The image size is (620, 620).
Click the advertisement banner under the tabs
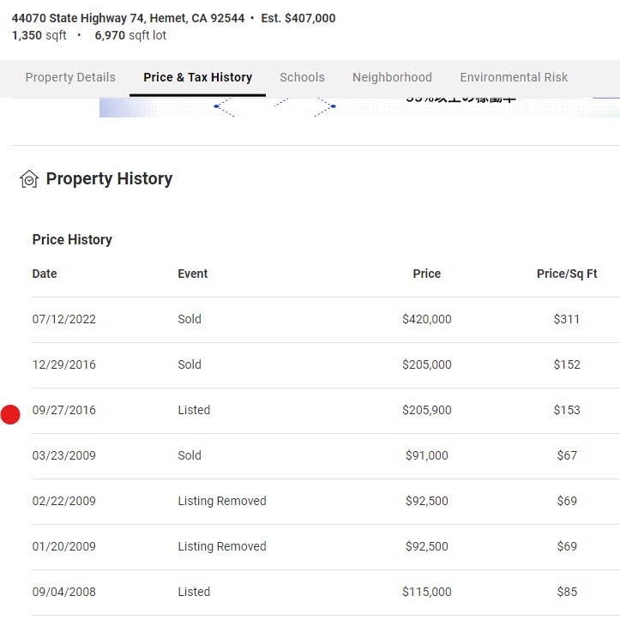coord(359,107)
